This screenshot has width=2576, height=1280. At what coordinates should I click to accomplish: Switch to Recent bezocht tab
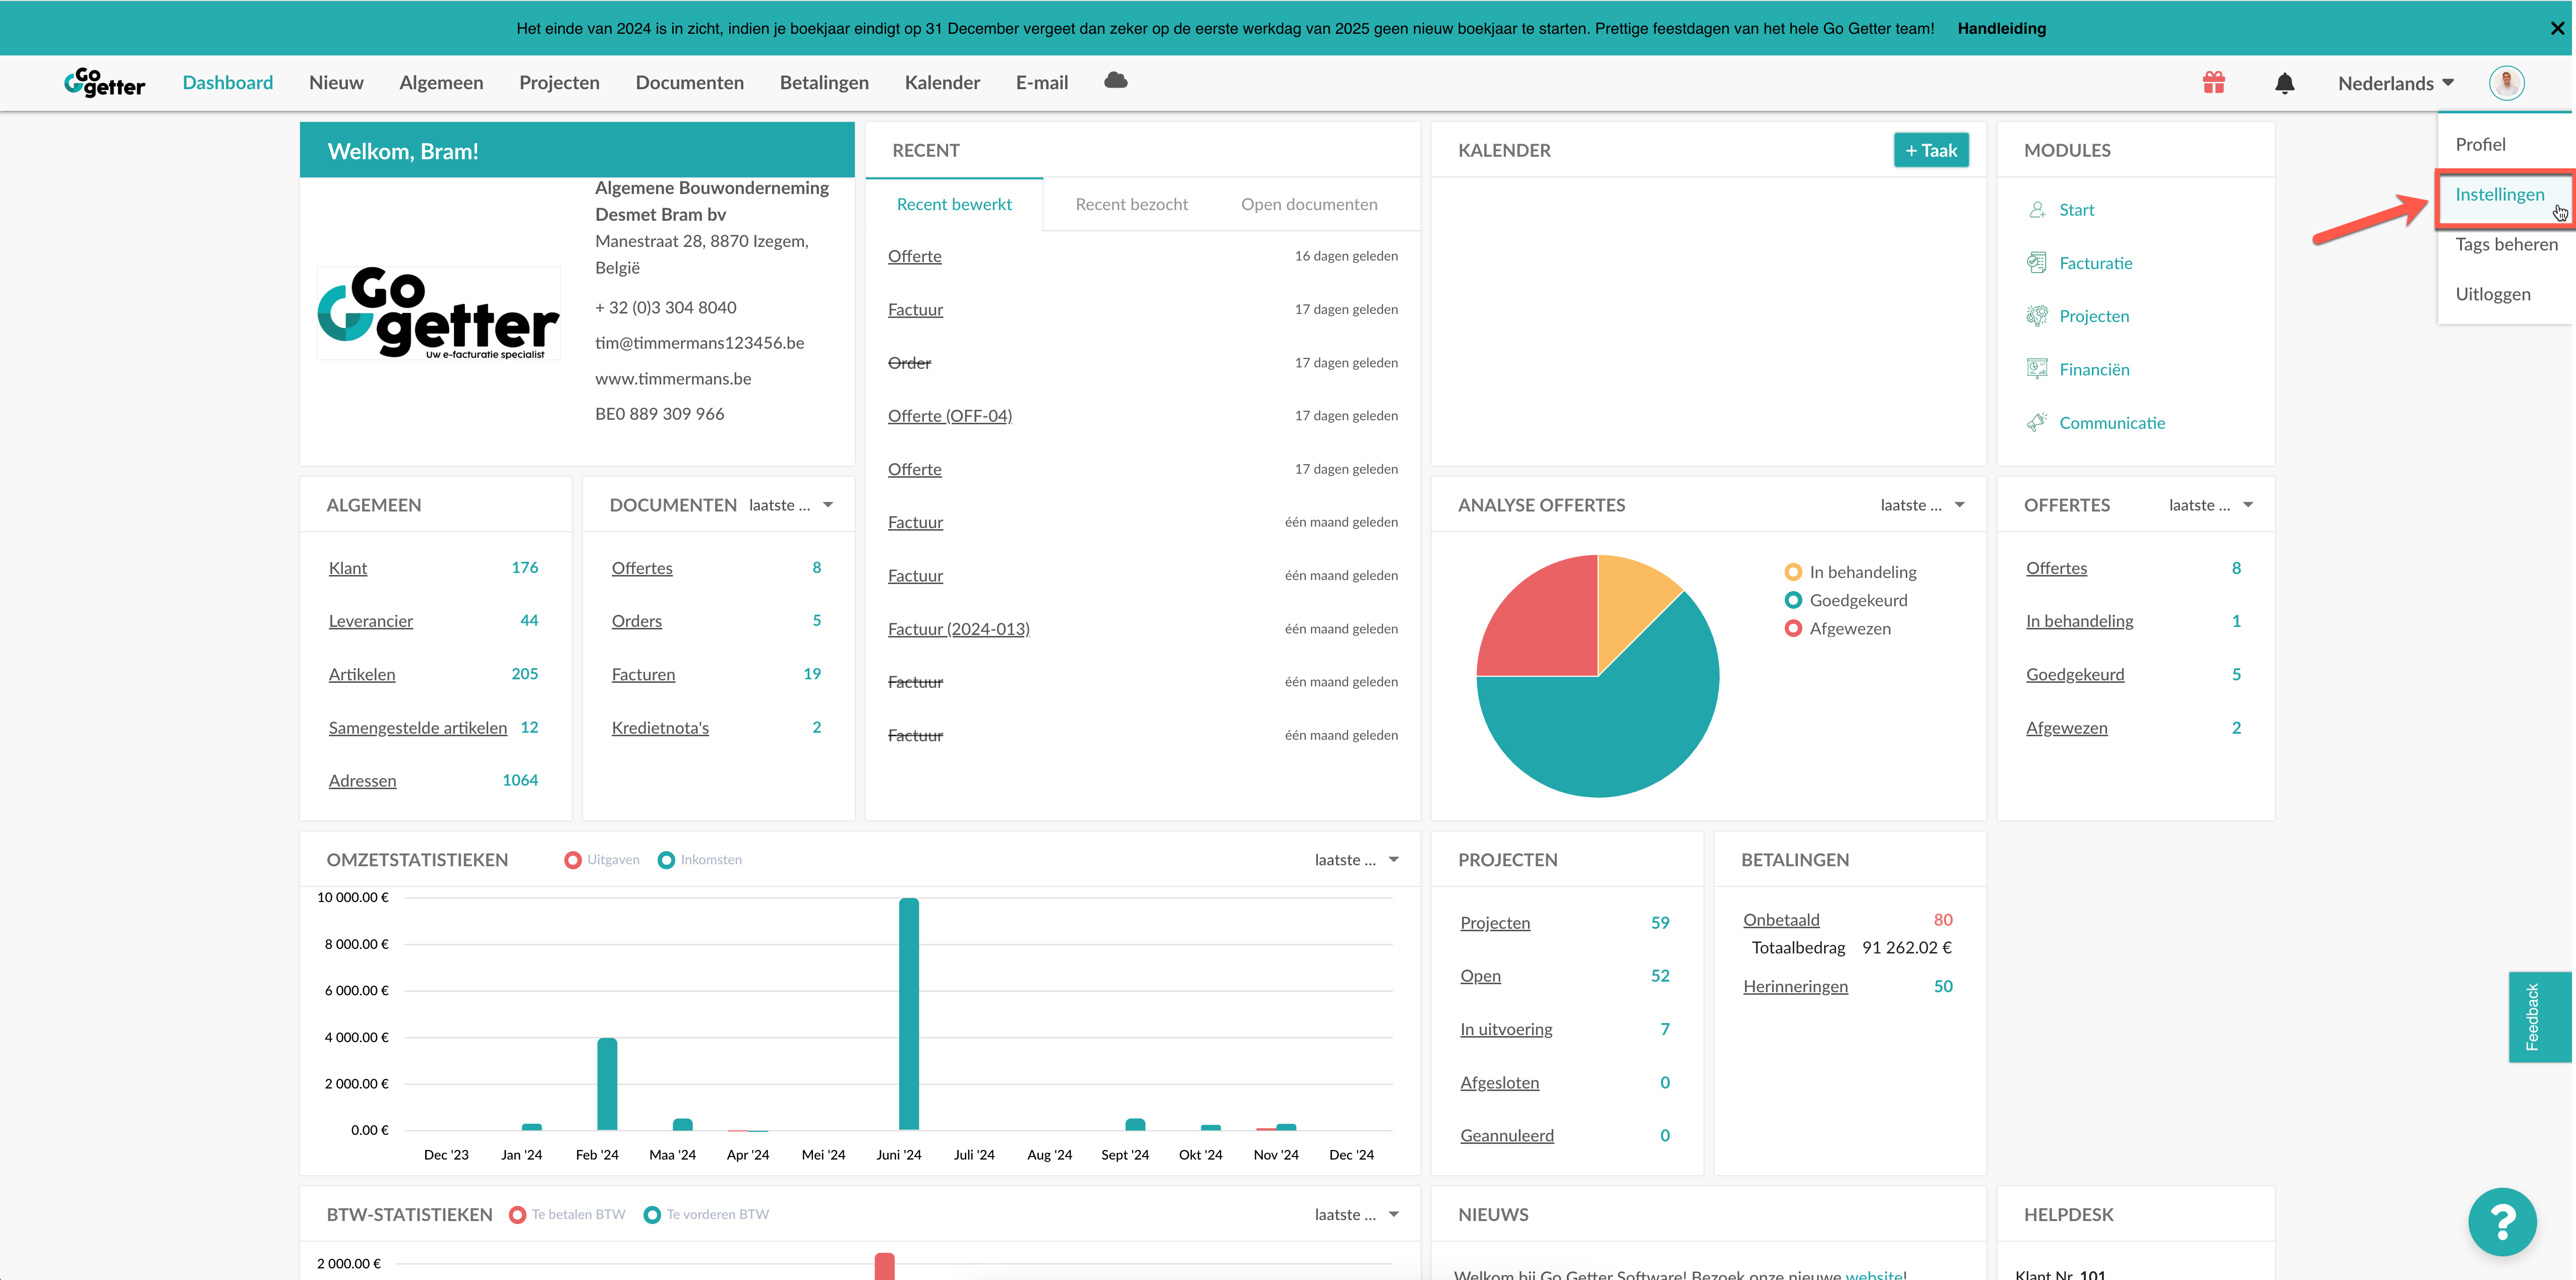point(1132,205)
